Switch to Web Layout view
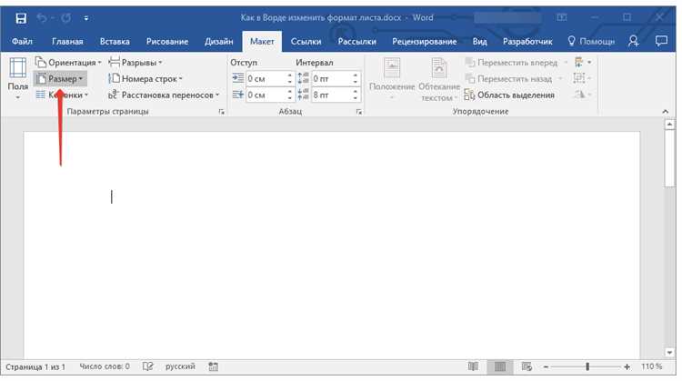 [x=527, y=367]
